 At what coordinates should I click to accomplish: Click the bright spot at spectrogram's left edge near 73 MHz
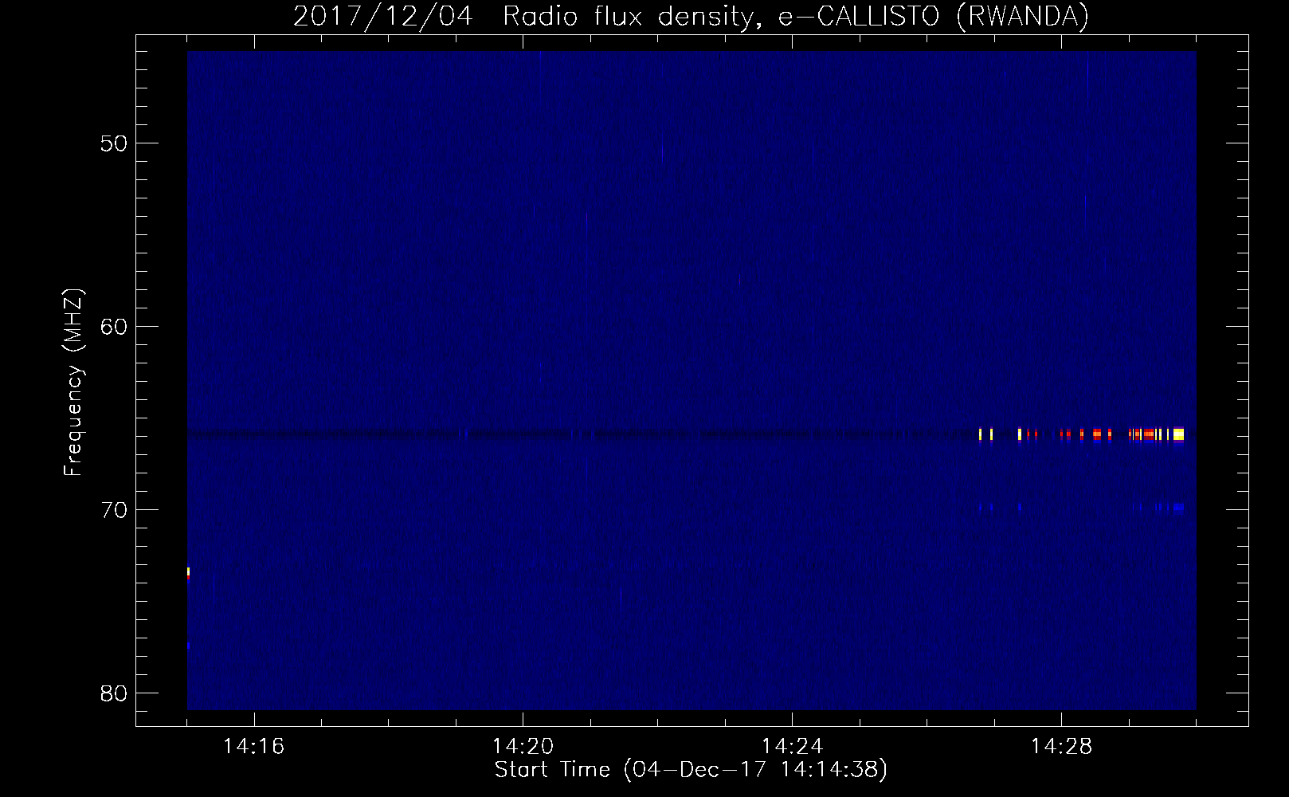click(188, 572)
